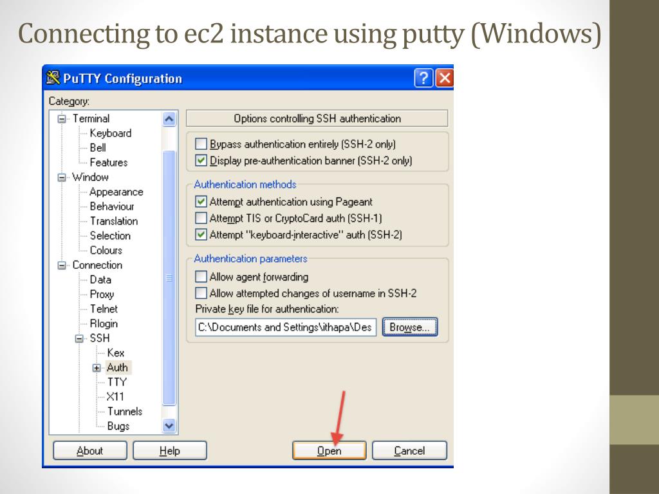Open the Data category

click(100, 280)
